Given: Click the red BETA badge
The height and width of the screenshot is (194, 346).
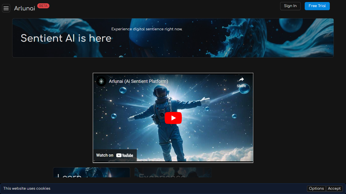Looking at the screenshot, I should [x=43, y=6].
